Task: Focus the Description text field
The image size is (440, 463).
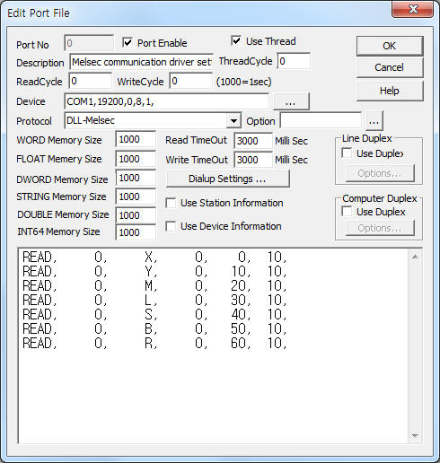Action: pos(141,62)
